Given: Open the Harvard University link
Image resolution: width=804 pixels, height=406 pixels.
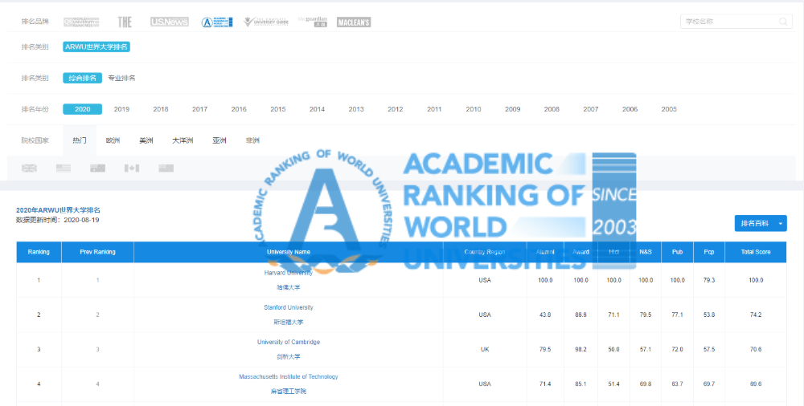Looking at the screenshot, I should tap(288, 273).
